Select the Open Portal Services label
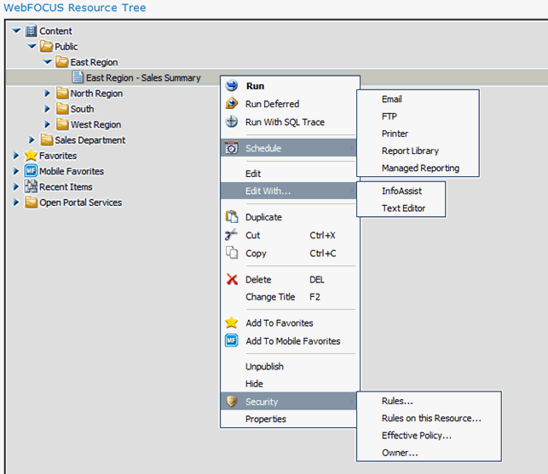This screenshot has height=474, width=548. coord(81,203)
